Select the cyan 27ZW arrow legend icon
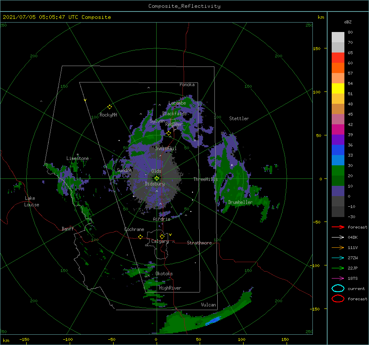 [x=338, y=258]
